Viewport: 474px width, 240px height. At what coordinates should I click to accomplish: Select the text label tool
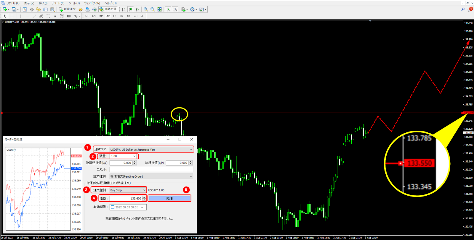[62, 16]
